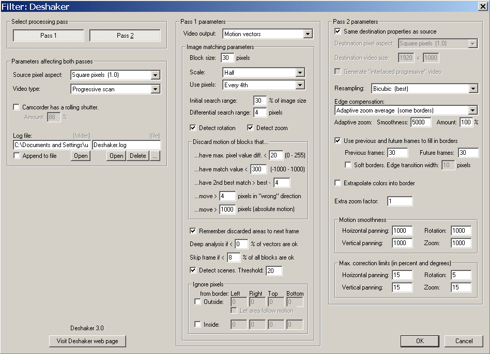Screen dimensions: 490x354
Task: Toggle Detect scenes checkbox
Action: [x=193, y=270]
